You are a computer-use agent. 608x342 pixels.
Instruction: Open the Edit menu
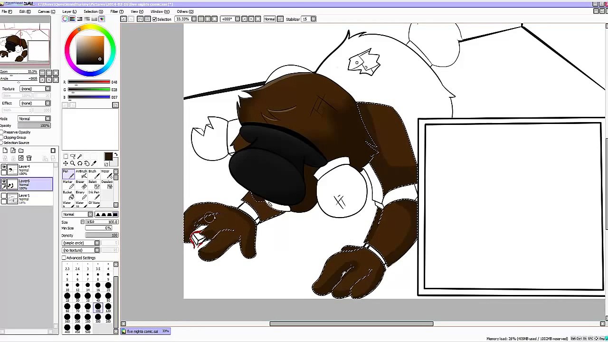(25, 11)
